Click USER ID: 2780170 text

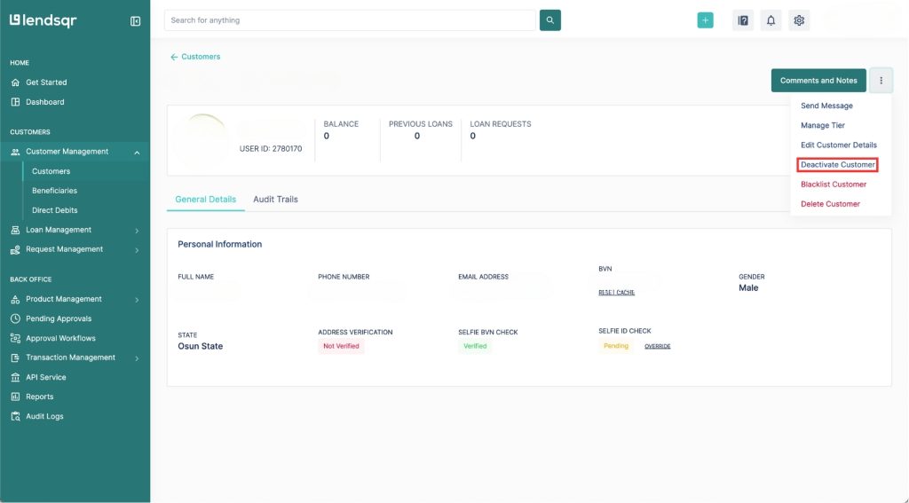pyautogui.click(x=271, y=149)
